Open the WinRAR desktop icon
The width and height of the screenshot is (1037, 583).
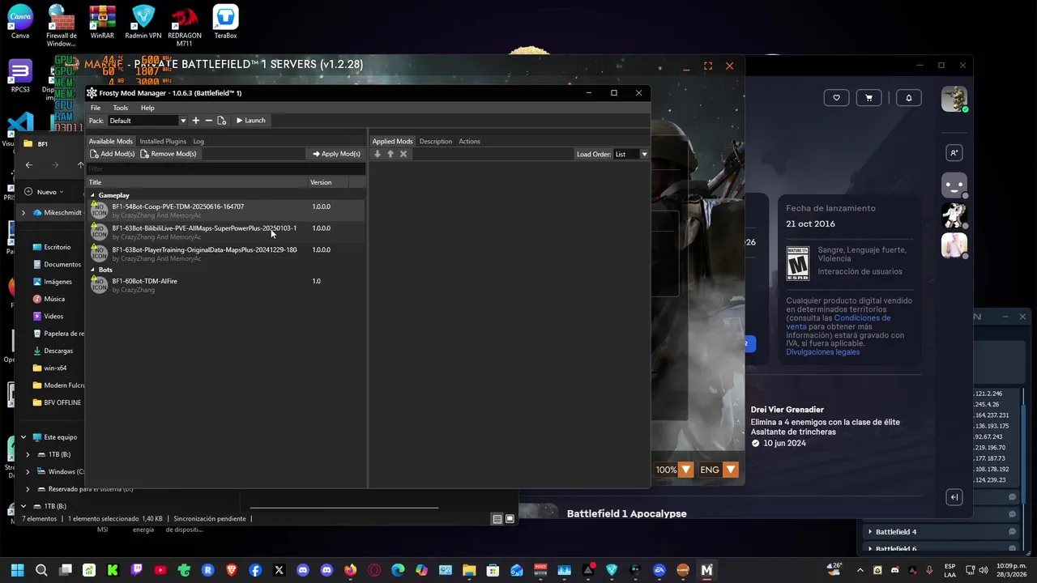pos(102,22)
